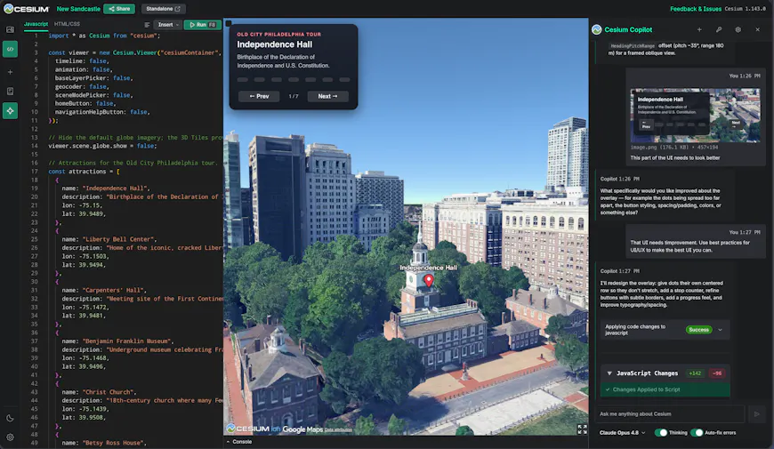Click the Success status badge
The height and width of the screenshot is (449, 774).
[x=698, y=330]
